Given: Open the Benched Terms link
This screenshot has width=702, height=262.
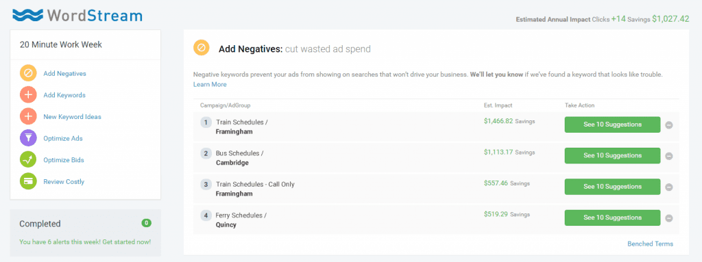Looking at the screenshot, I should 650,244.
